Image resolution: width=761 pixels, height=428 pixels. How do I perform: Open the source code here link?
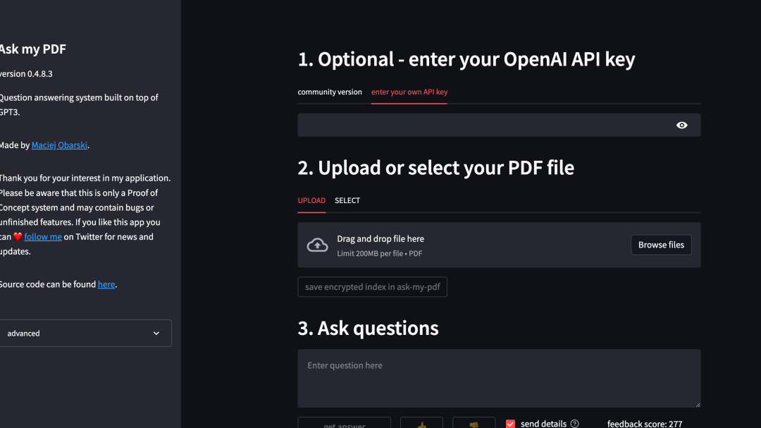point(106,284)
